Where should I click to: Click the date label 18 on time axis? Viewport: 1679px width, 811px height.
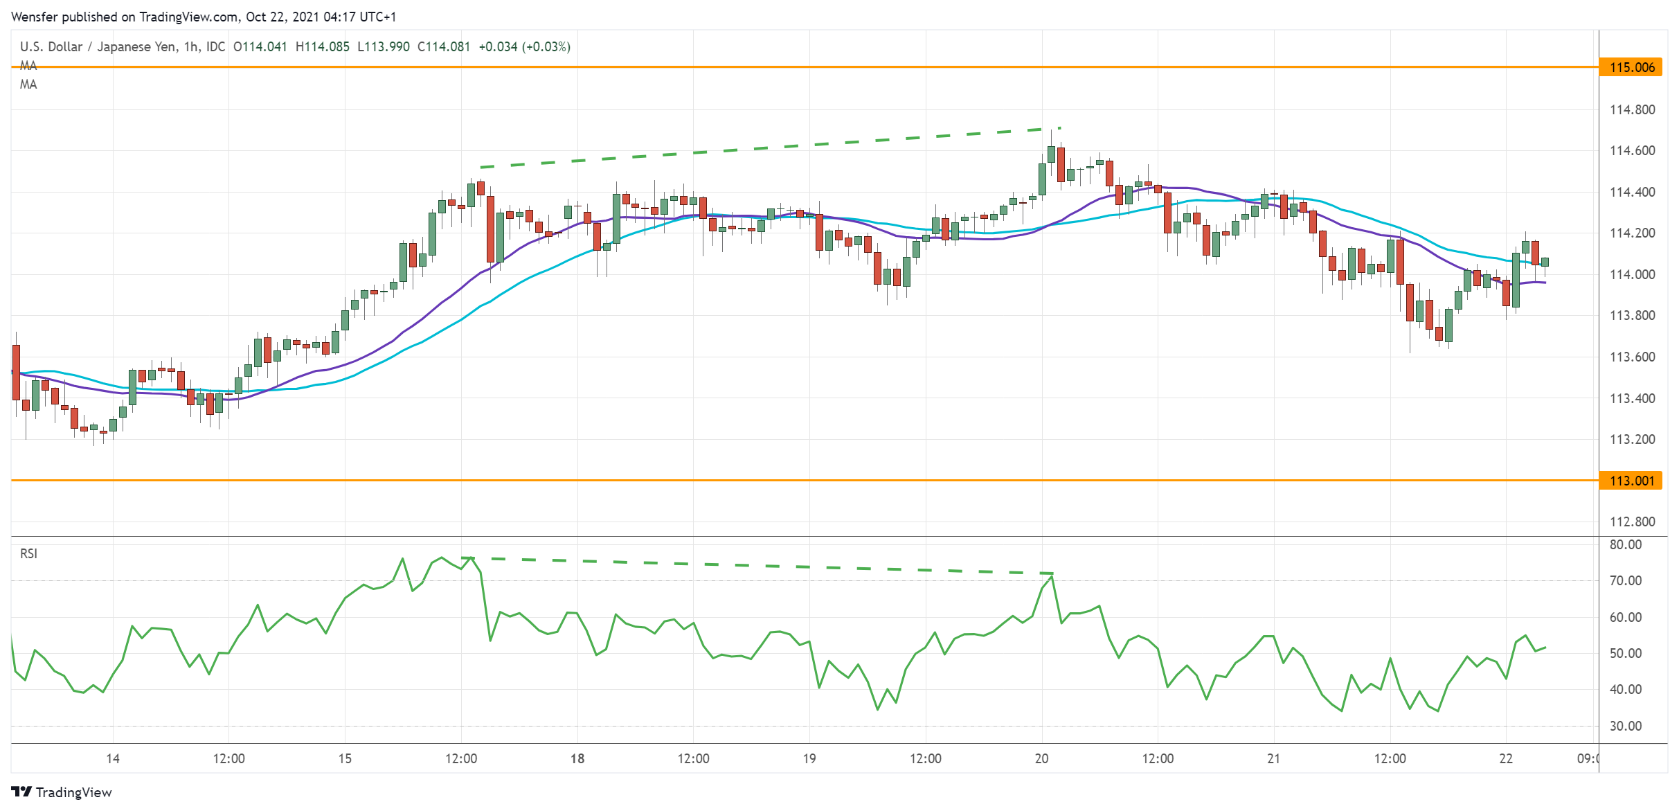coord(577,758)
